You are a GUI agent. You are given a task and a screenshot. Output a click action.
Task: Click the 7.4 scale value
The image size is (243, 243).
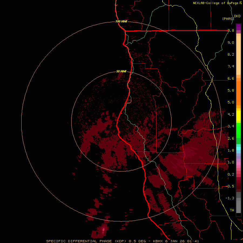(x=231, y=66)
